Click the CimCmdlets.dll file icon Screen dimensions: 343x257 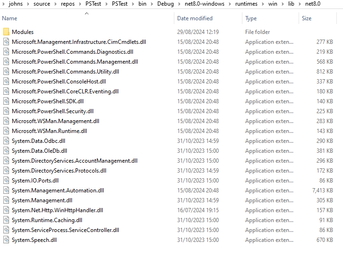pyautogui.click(x=6, y=41)
